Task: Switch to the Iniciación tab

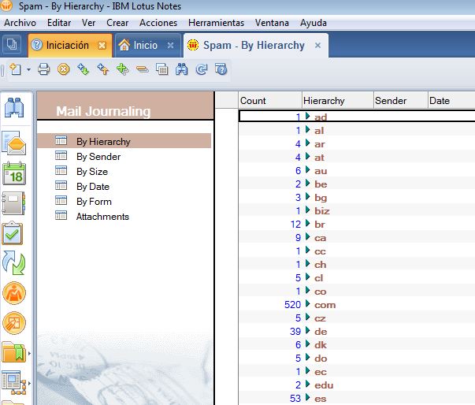Action: (67, 46)
